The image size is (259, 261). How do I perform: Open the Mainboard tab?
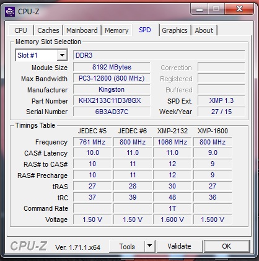pyautogui.click(x=82, y=30)
